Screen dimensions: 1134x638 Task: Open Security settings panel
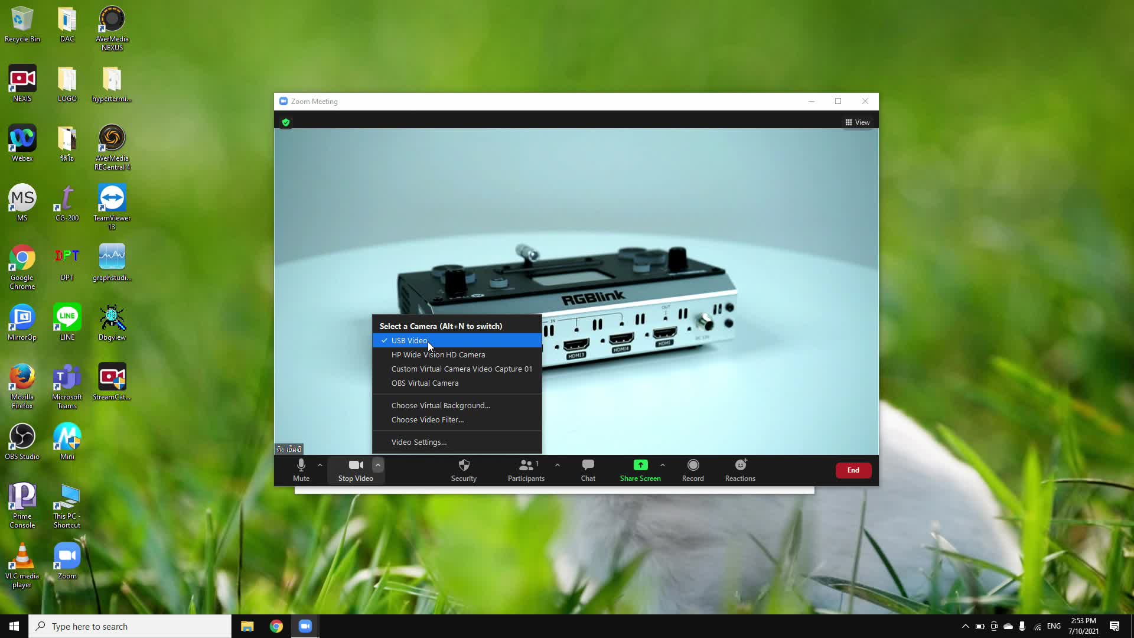click(465, 470)
